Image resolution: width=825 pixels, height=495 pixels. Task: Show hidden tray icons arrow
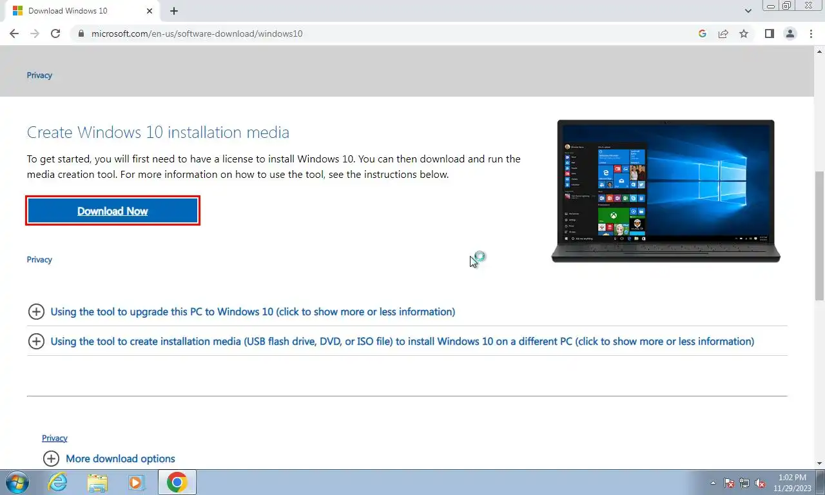click(x=713, y=483)
